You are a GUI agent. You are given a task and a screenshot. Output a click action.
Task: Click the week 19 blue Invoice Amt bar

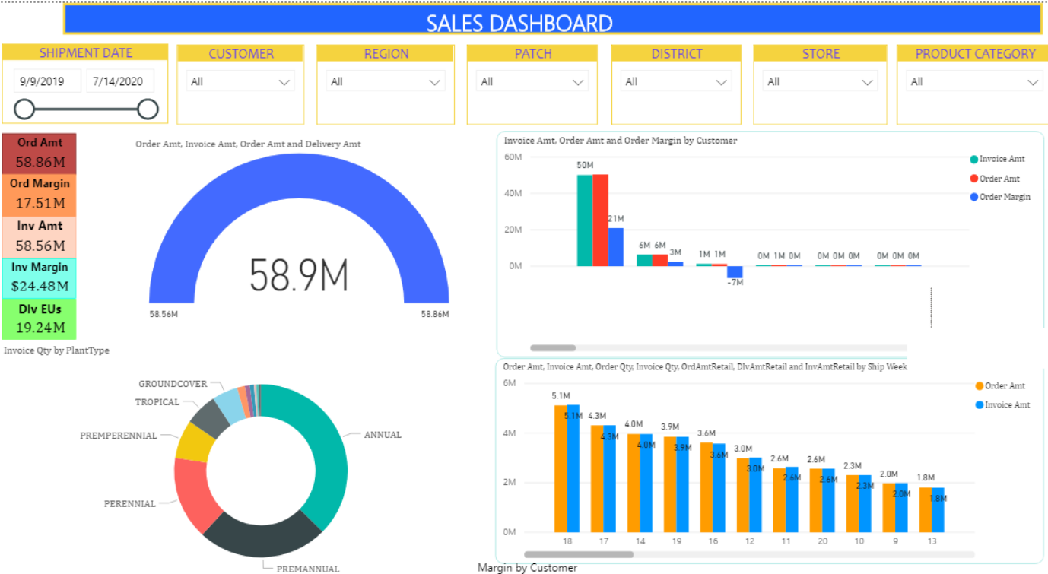click(x=683, y=484)
